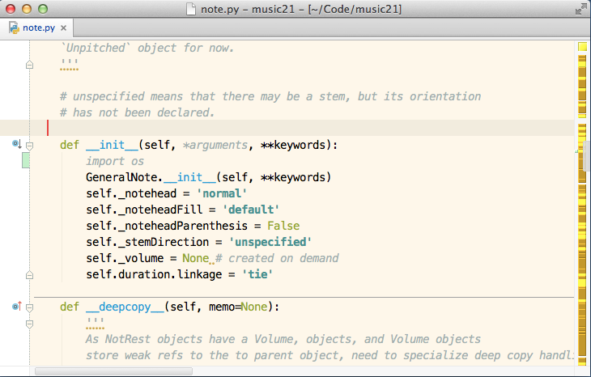
Task: Click the horizontal scrollbar at bottom
Action: [114, 371]
